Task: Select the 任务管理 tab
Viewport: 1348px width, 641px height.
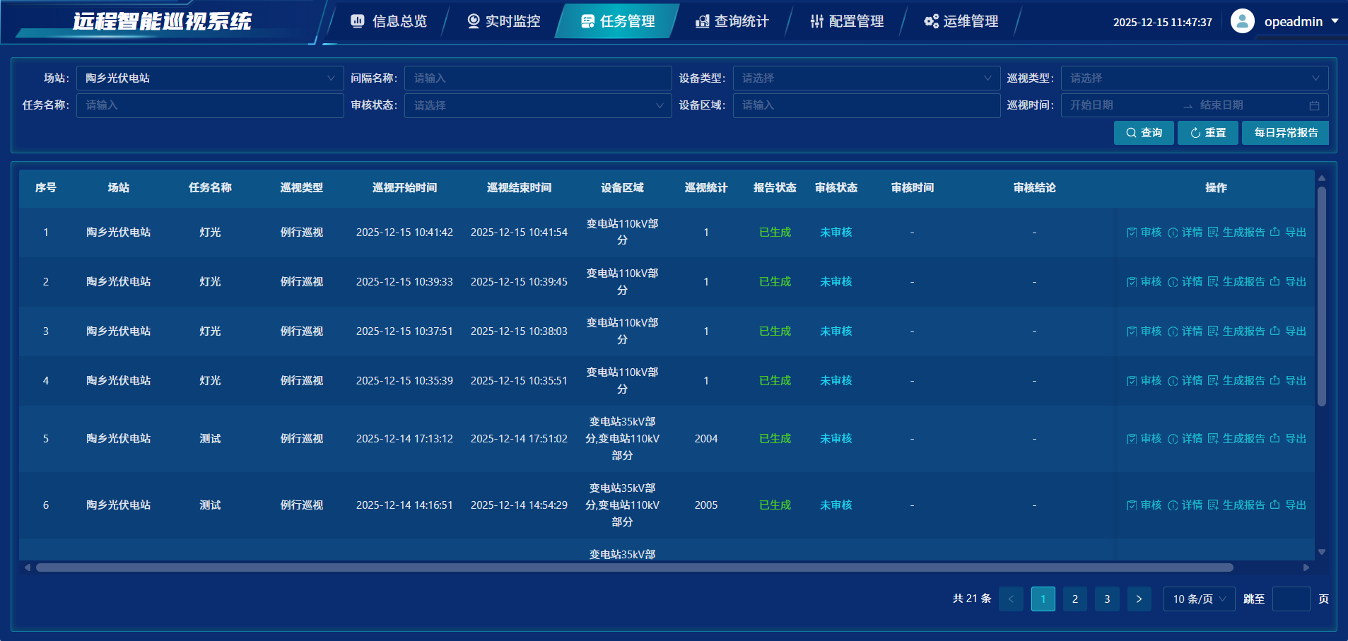Action: pos(618,21)
